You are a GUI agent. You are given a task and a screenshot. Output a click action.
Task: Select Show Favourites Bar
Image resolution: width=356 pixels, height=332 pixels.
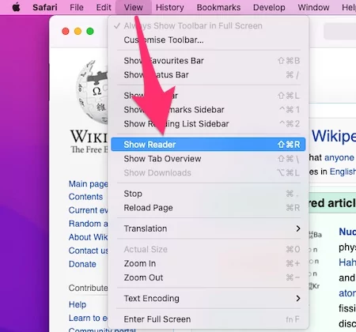click(x=208, y=61)
